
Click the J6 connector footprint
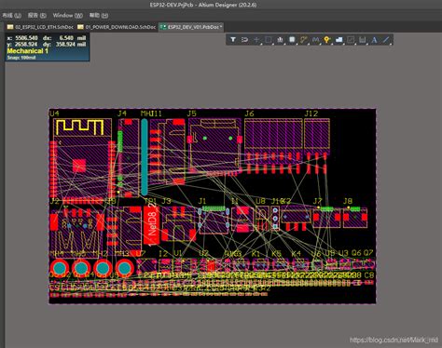point(273,146)
